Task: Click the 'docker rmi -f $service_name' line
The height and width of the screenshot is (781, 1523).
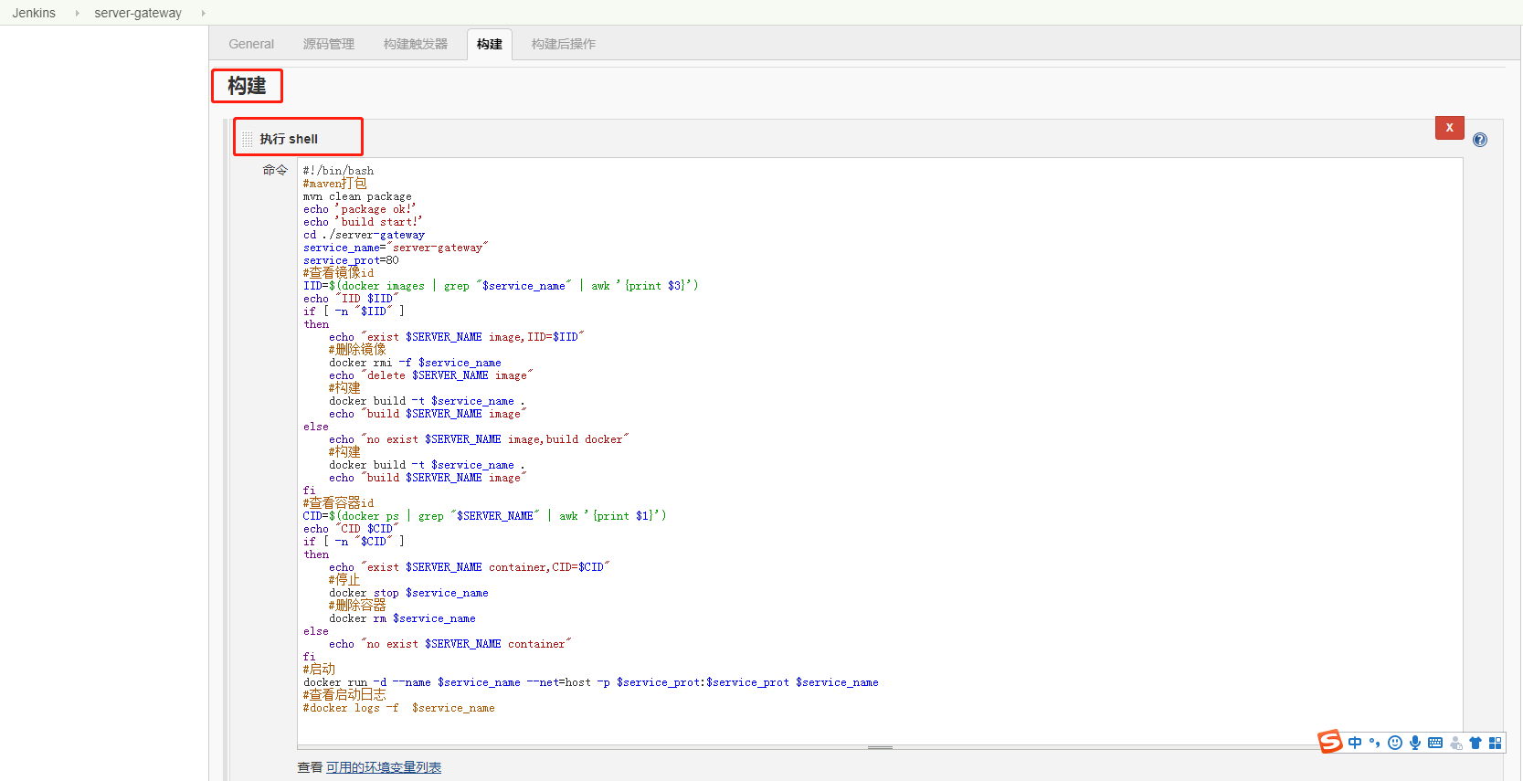Action: [x=415, y=363]
